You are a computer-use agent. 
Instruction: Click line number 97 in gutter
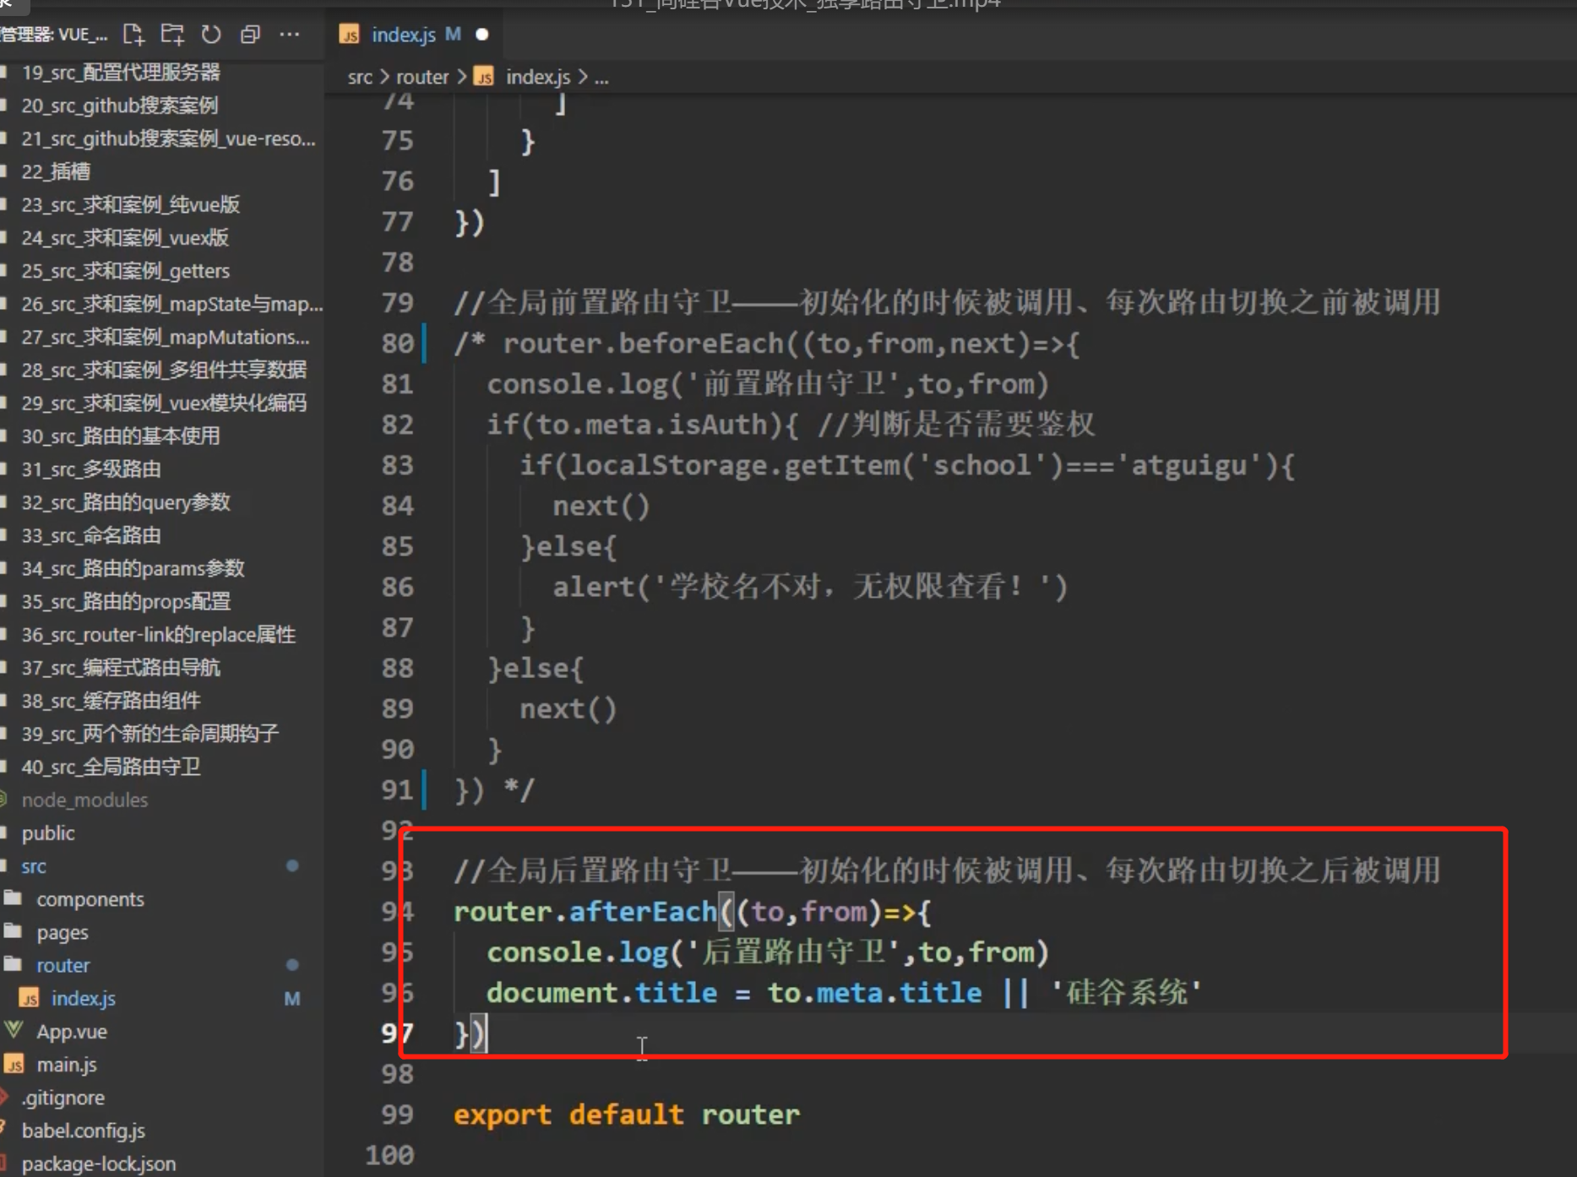pos(397,1033)
